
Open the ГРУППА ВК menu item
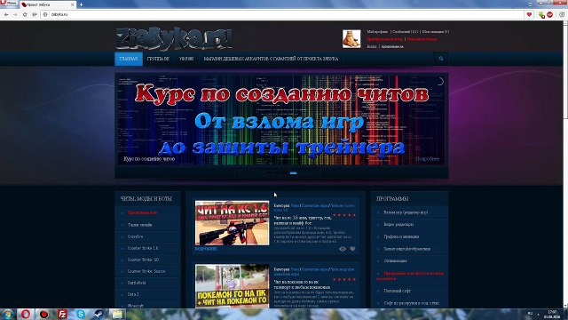tap(158, 59)
